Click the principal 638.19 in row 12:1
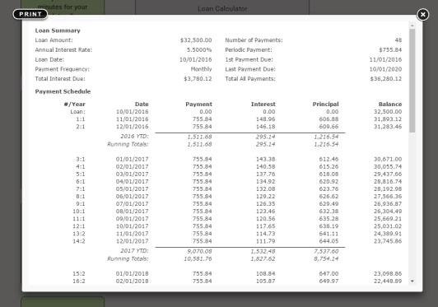 click(x=328, y=226)
